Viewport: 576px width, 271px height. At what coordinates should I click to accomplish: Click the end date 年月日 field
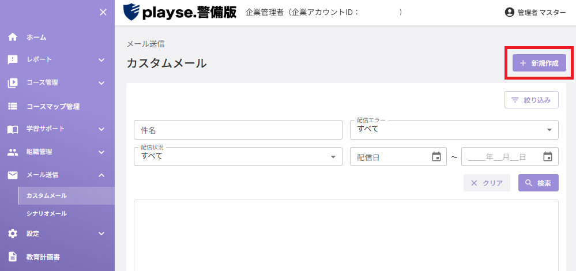[x=510, y=157]
